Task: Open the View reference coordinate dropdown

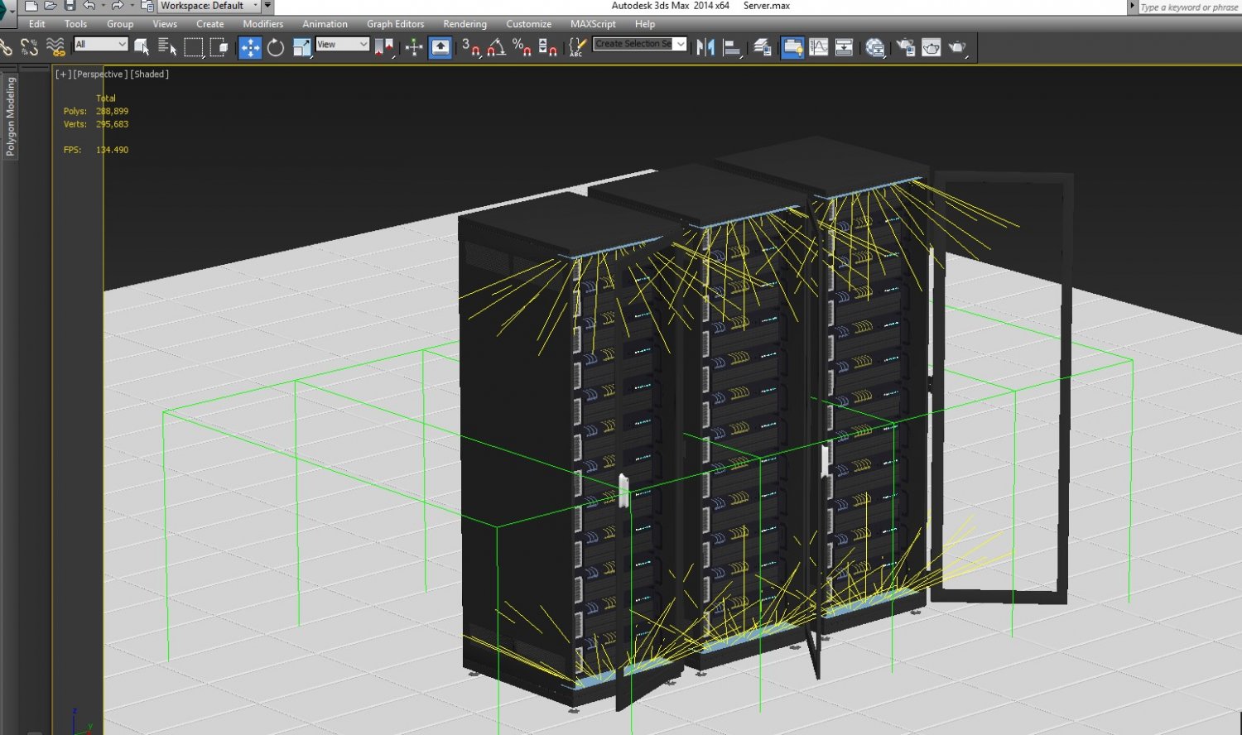Action: 342,44
